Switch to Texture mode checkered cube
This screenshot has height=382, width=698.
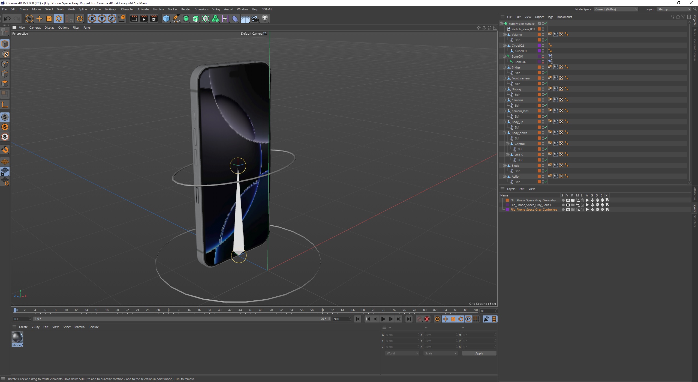point(5,54)
